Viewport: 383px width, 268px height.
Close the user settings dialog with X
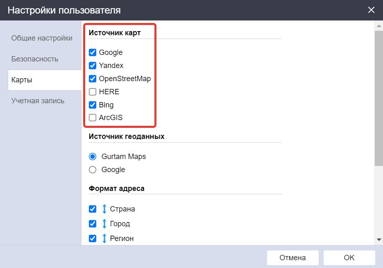click(371, 10)
